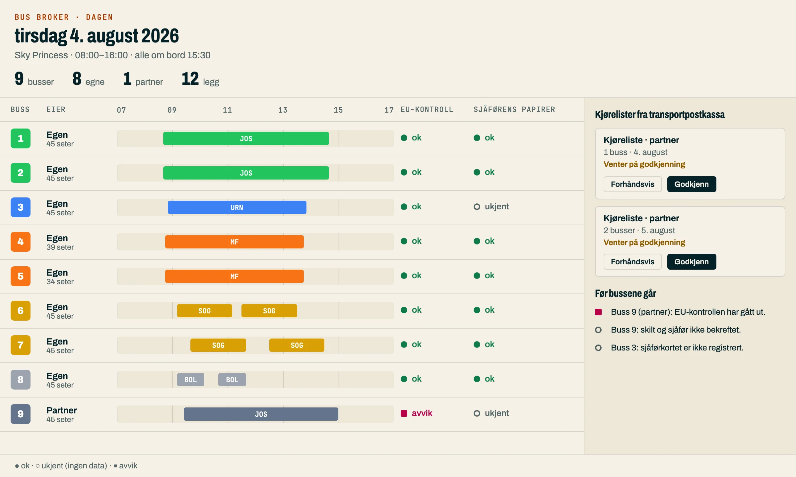The image size is (796, 477).
Task: Select the blue URN leg on bus 3
Action: click(x=237, y=207)
